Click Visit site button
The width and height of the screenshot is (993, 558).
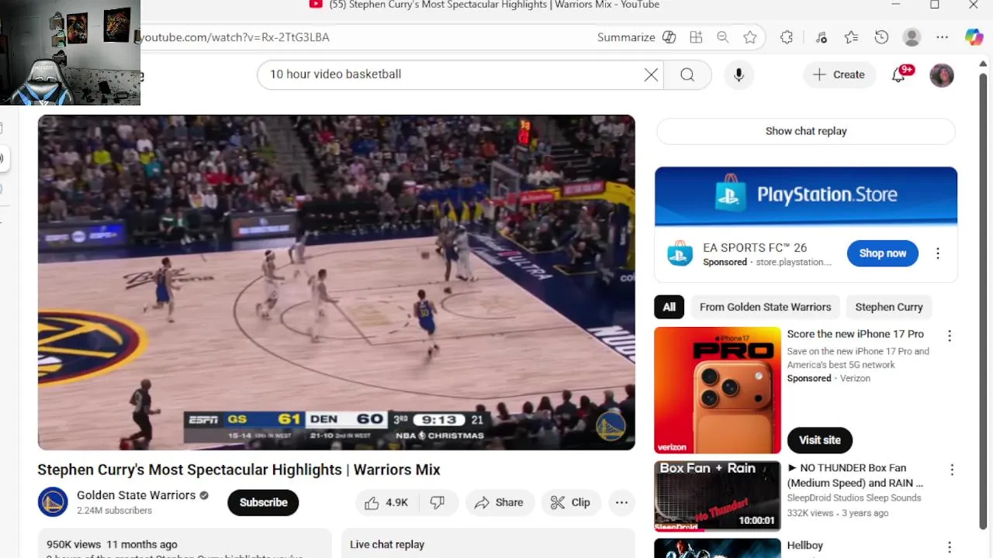tap(820, 440)
